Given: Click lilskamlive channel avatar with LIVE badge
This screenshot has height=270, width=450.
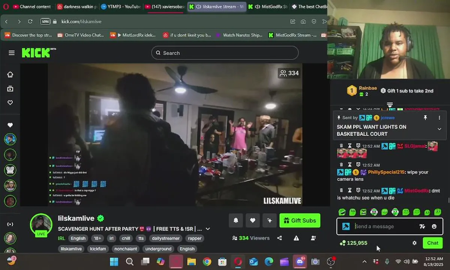Looking at the screenshot, I should tap(41, 225).
